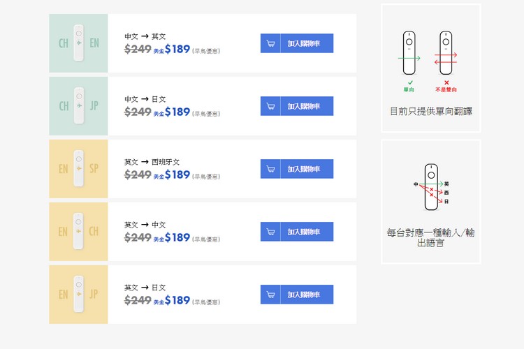524x349 pixels.
Task: Add 英文→日文 translator to cart button
Action: tap(297, 295)
